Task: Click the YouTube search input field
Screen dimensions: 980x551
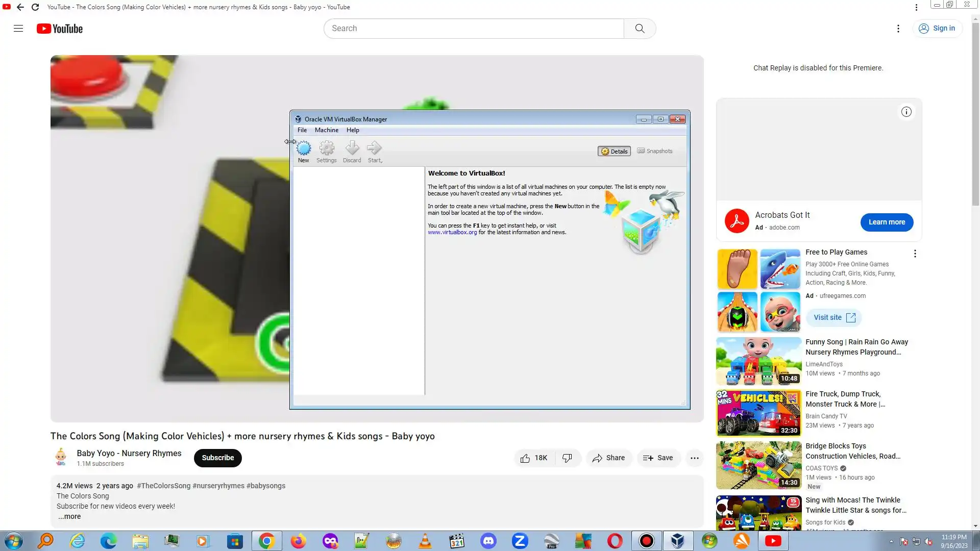Action: coord(473,29)
